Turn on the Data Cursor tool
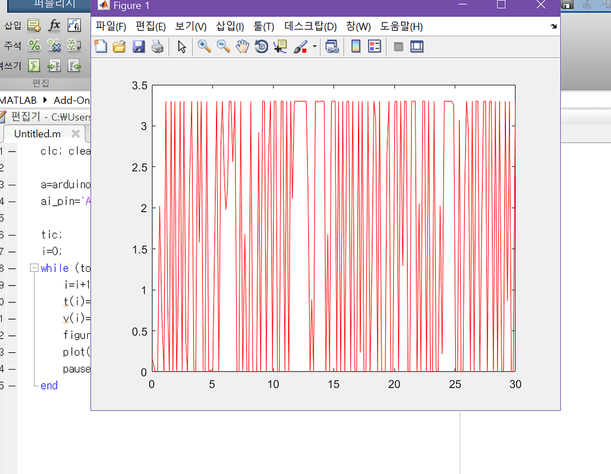 tap(279, 47)
